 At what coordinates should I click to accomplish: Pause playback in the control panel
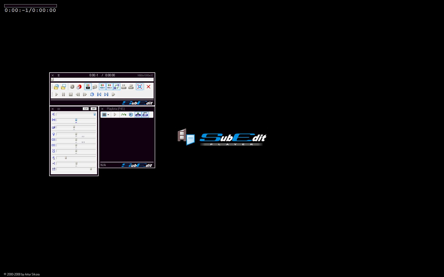coord(63,94)
